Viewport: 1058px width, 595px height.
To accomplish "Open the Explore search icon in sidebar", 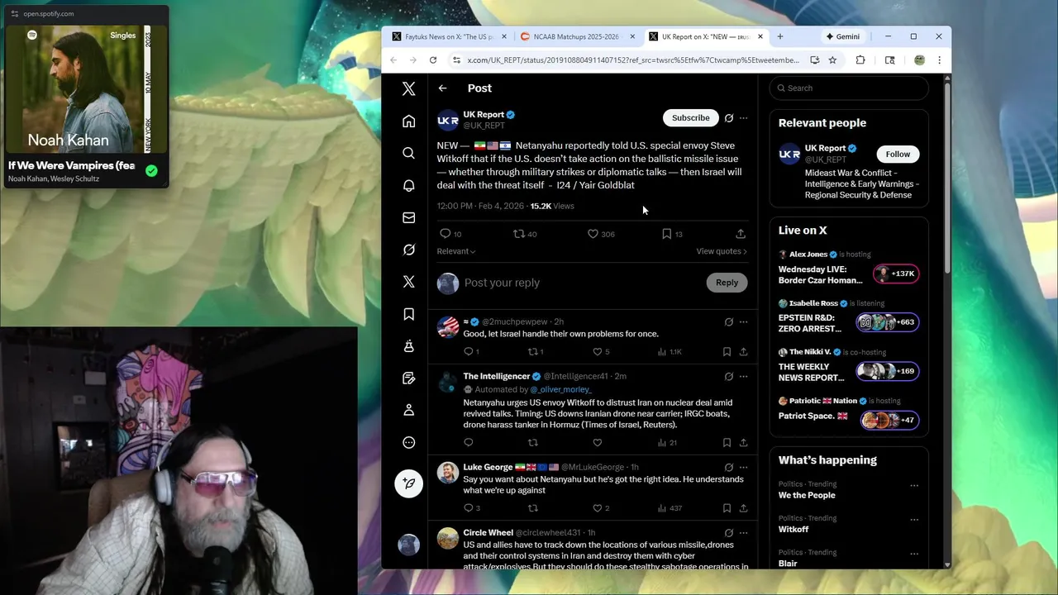I will tap(408, 153).
